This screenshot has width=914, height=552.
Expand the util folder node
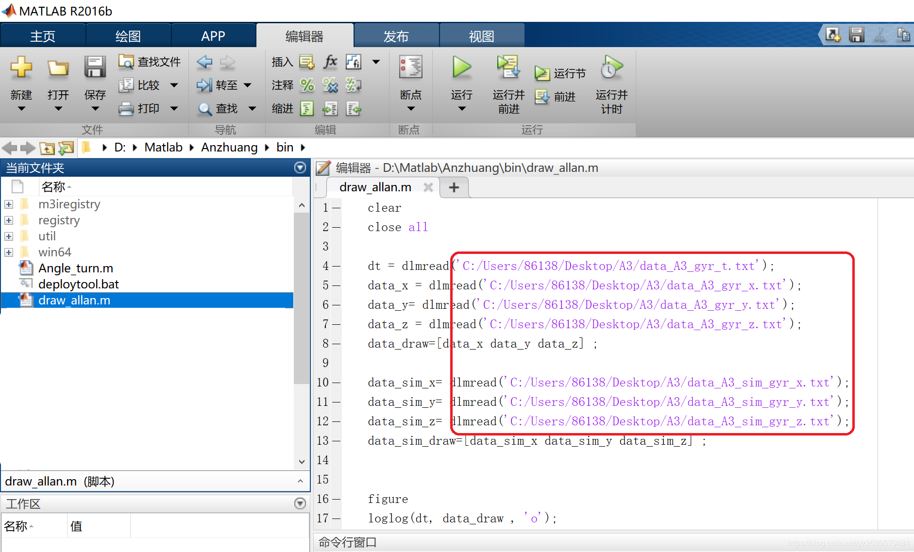9,236
